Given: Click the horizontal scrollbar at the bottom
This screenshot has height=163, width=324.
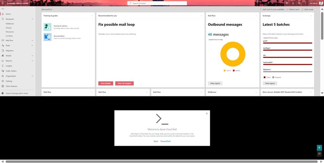Looking at the screenshot, I should tap(162, 162).
